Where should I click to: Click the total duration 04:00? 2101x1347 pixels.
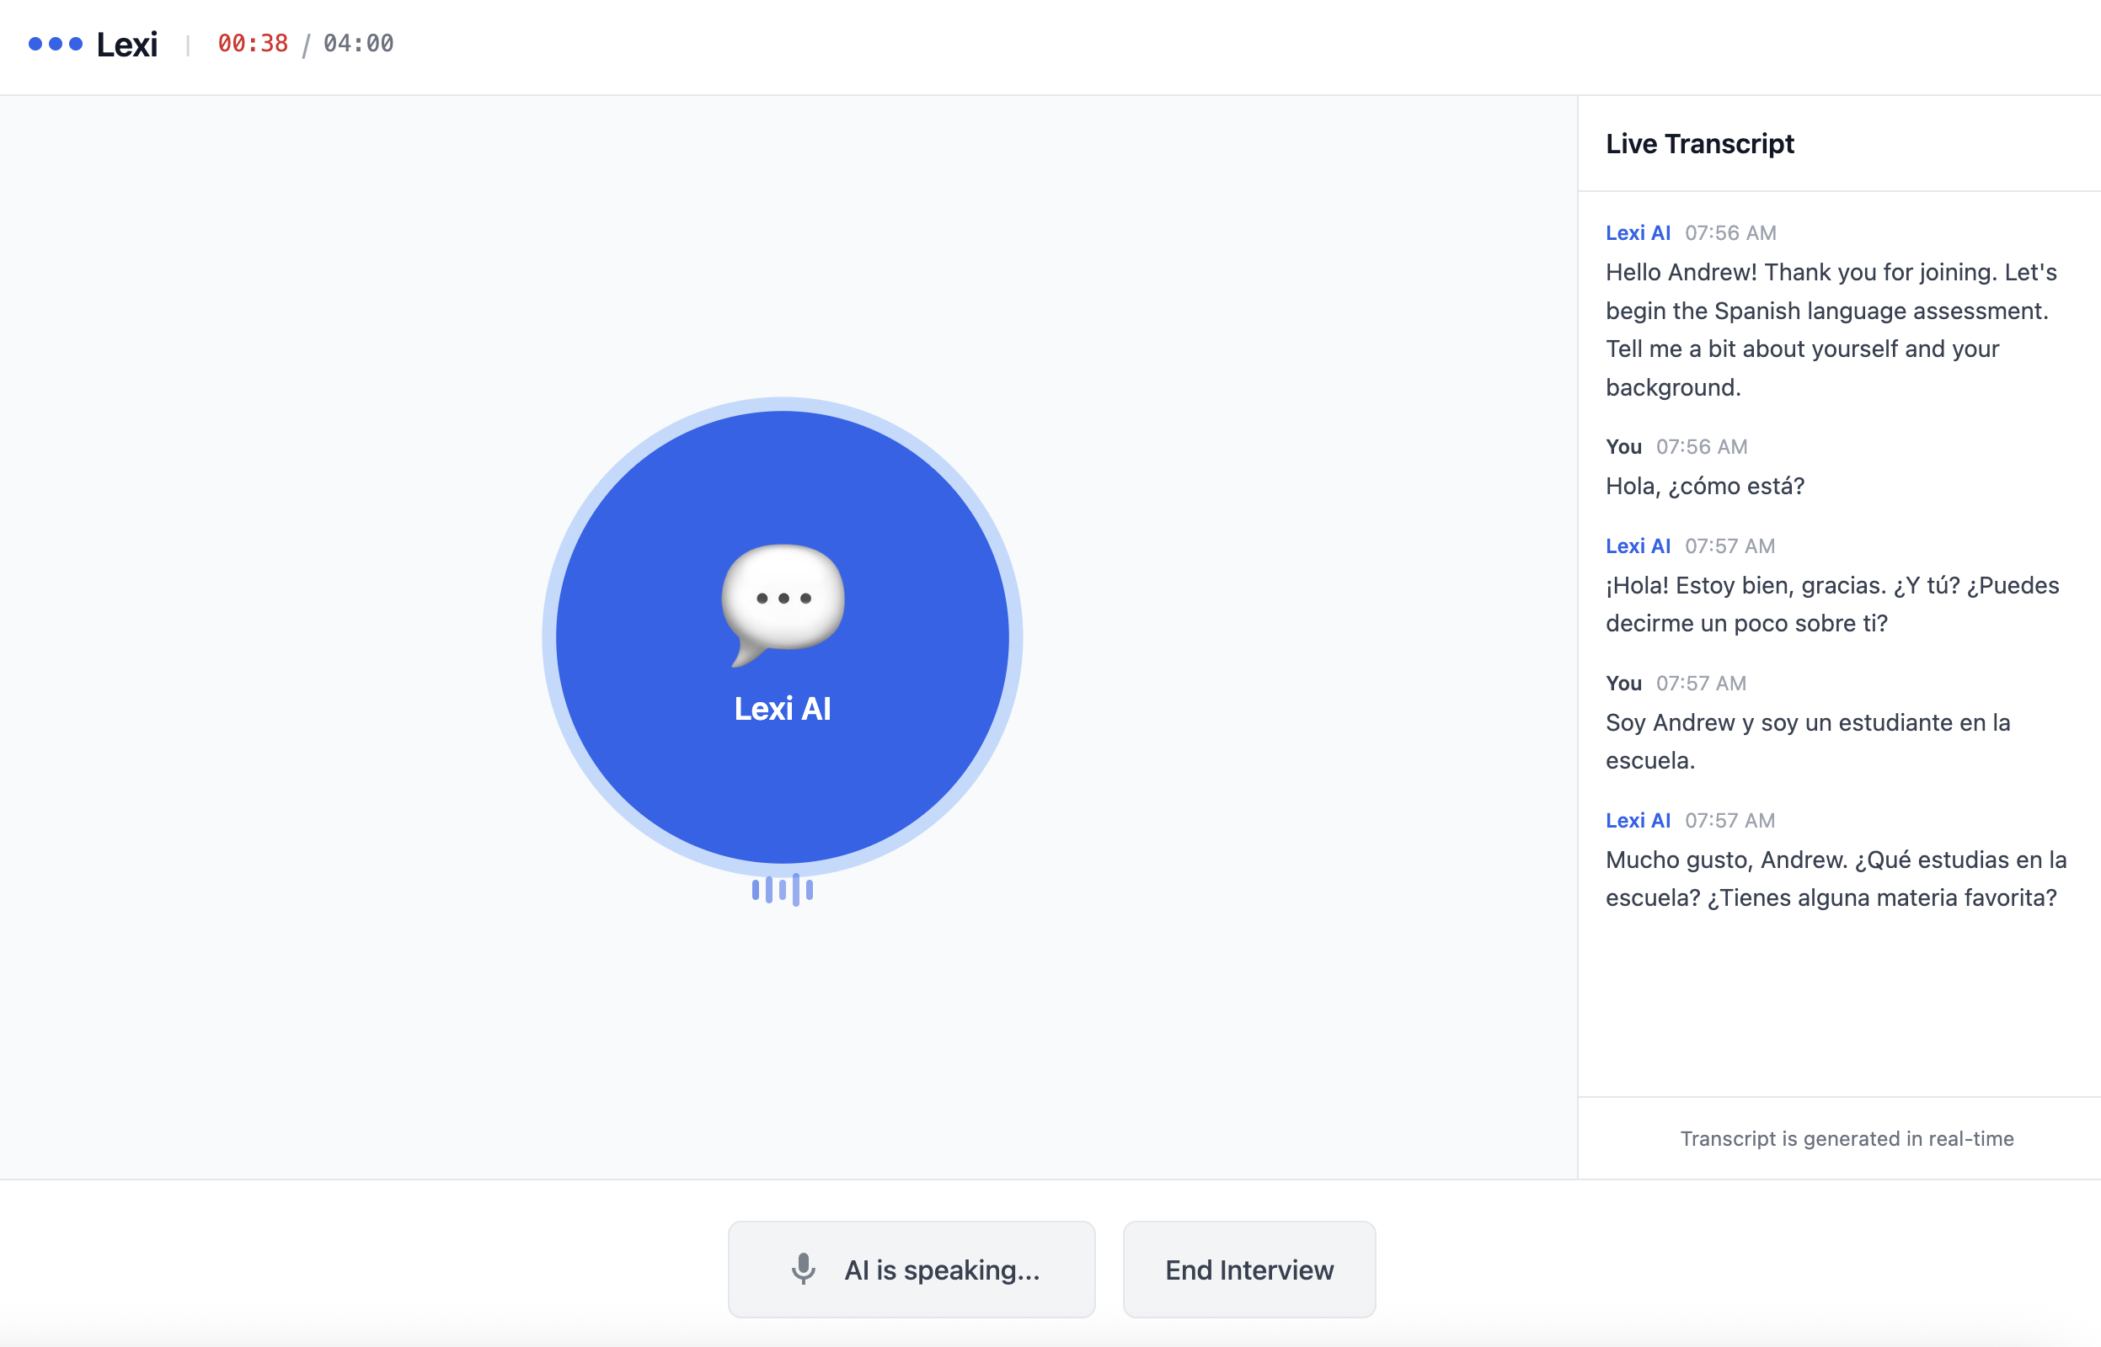pyautogui.click(x=359, y=44)
